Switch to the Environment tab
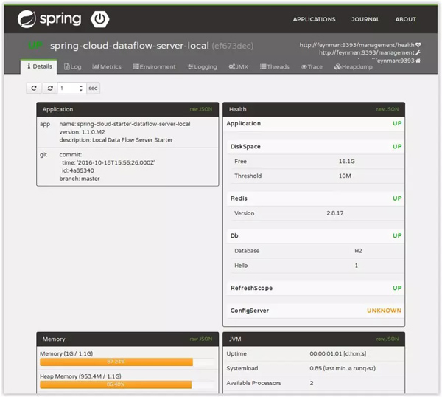This screenshot has width=442, height=397. tap(154, 66)
